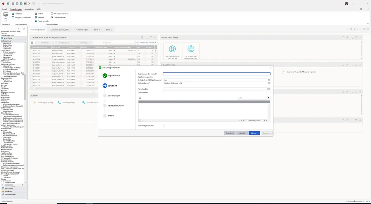Click the Vorschaudatei browse button
This screenshot has width=371, height=204.
[269, 89]
